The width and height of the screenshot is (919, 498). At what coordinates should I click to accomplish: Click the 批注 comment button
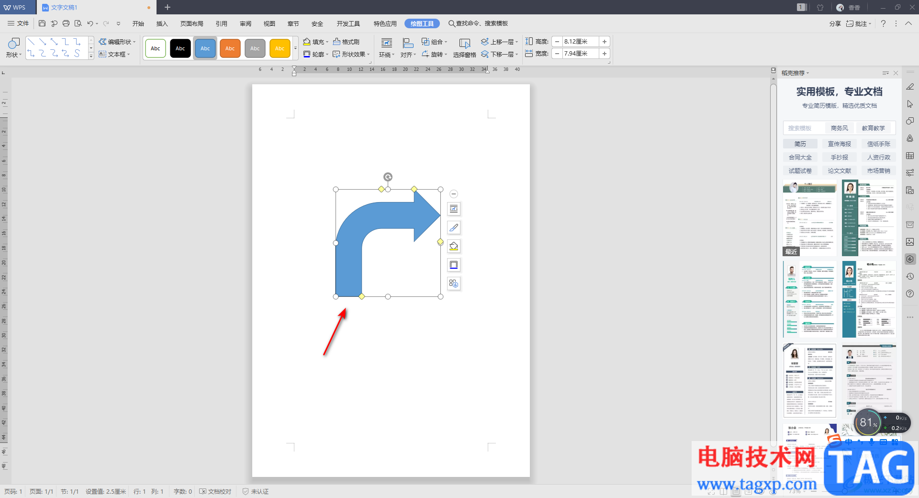coord(858,23)
